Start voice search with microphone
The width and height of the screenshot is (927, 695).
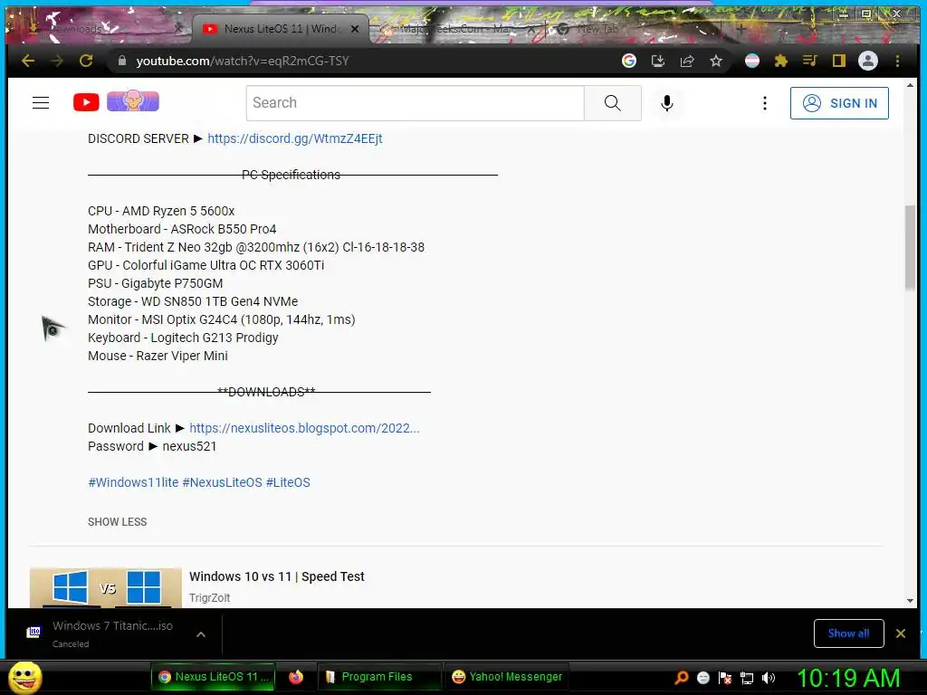(x=667, y=103)
